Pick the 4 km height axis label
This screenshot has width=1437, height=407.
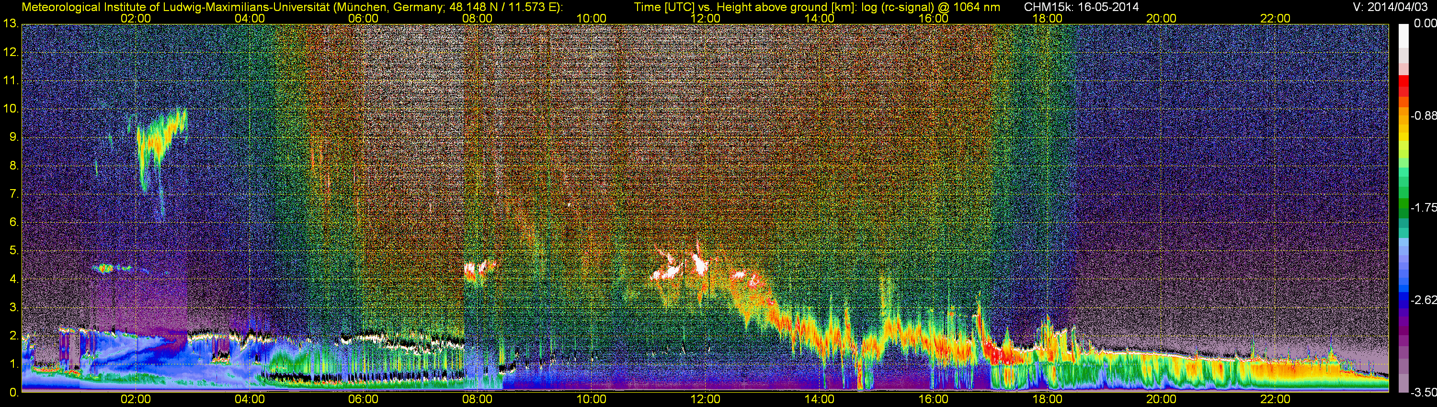pyautogui.click(x=14, y=279)
